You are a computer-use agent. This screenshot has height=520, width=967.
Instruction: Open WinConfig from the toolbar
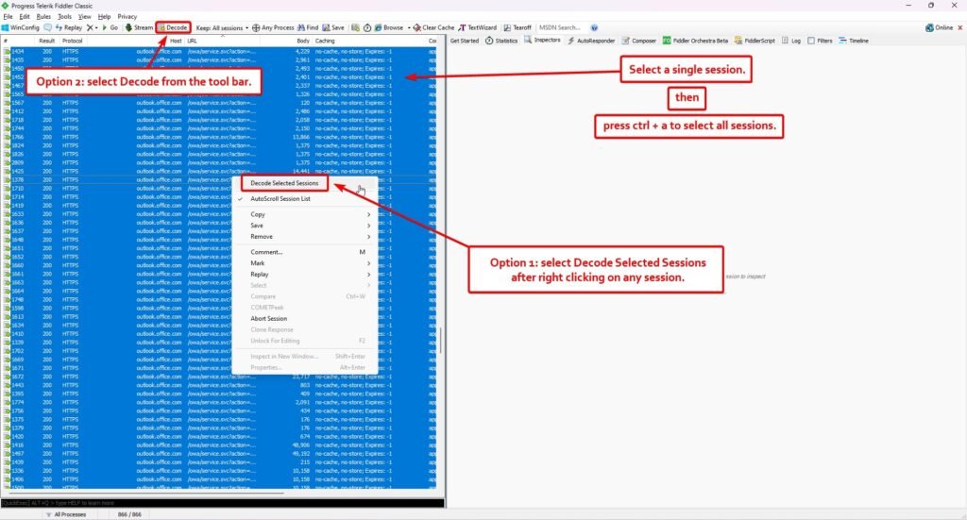21,27
